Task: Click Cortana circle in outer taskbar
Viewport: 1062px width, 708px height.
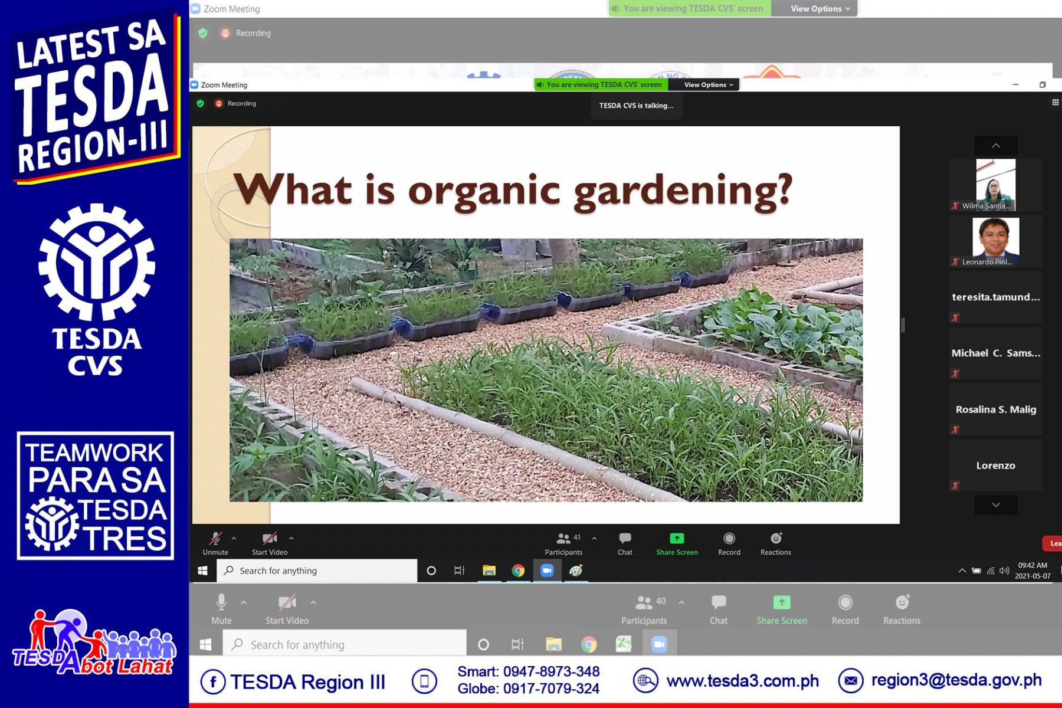Action: 483,644
